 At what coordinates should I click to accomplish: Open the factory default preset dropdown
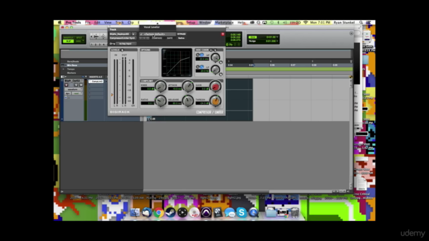158,34
